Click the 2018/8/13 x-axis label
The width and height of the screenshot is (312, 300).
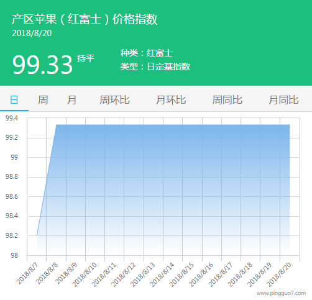pyautogui.click(x=144, y=275)
